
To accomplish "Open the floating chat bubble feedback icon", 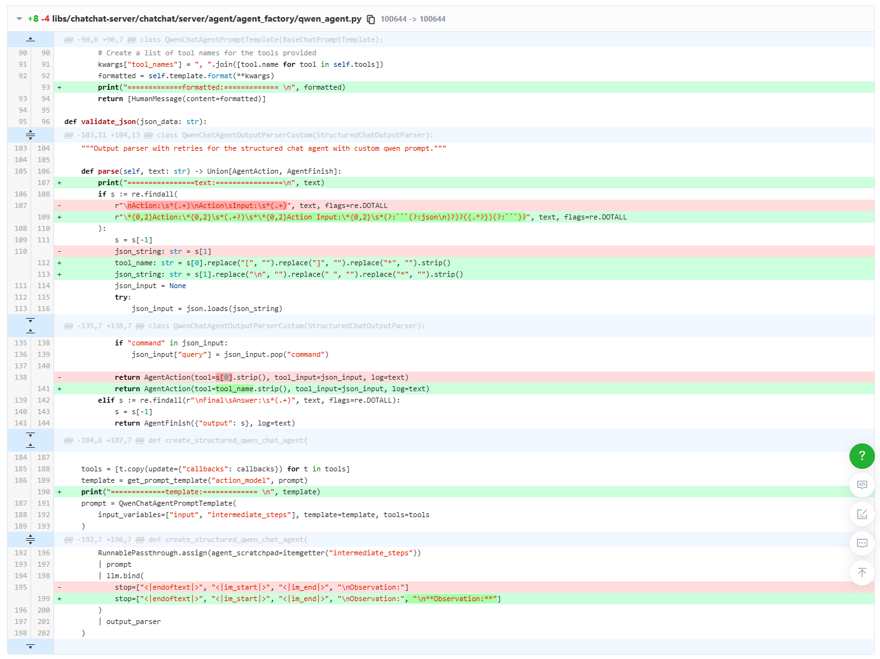I will pos(862,543).
